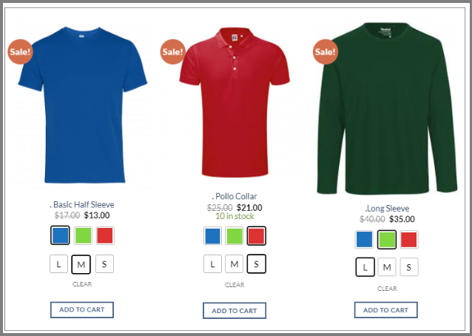This screenshot has width=472, height=336.
Task: Click the Sale badge on the blue t-shirt
Action: (20, 52)
